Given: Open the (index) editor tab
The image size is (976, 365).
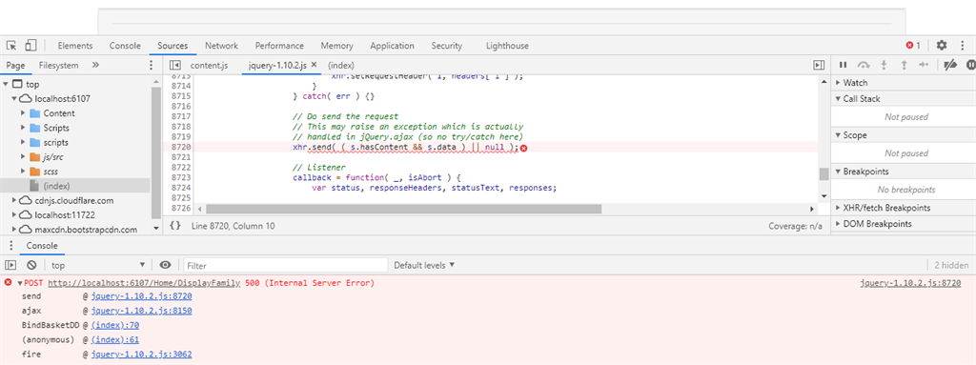Looking at the screenshot, I should pos(341,65).
